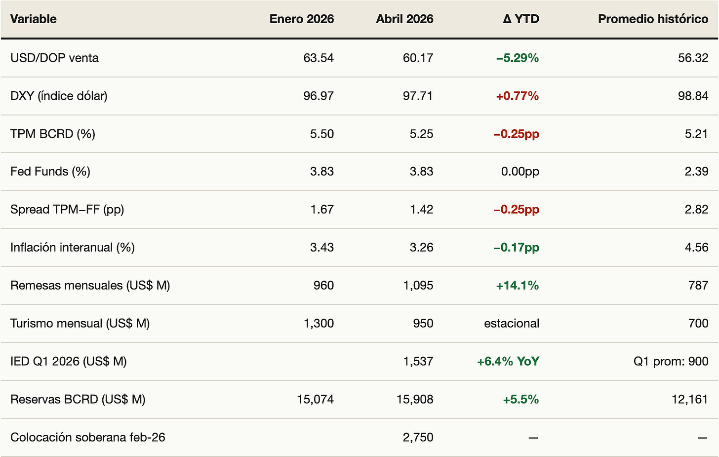Viewport: 719px width, 457px height.
Task: Click the +0.77% red change value
Action: 518,96
